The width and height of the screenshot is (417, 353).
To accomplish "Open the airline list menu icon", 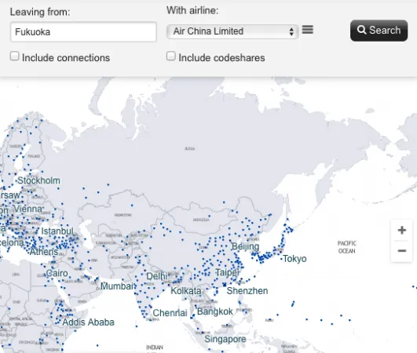I will 308,30.
